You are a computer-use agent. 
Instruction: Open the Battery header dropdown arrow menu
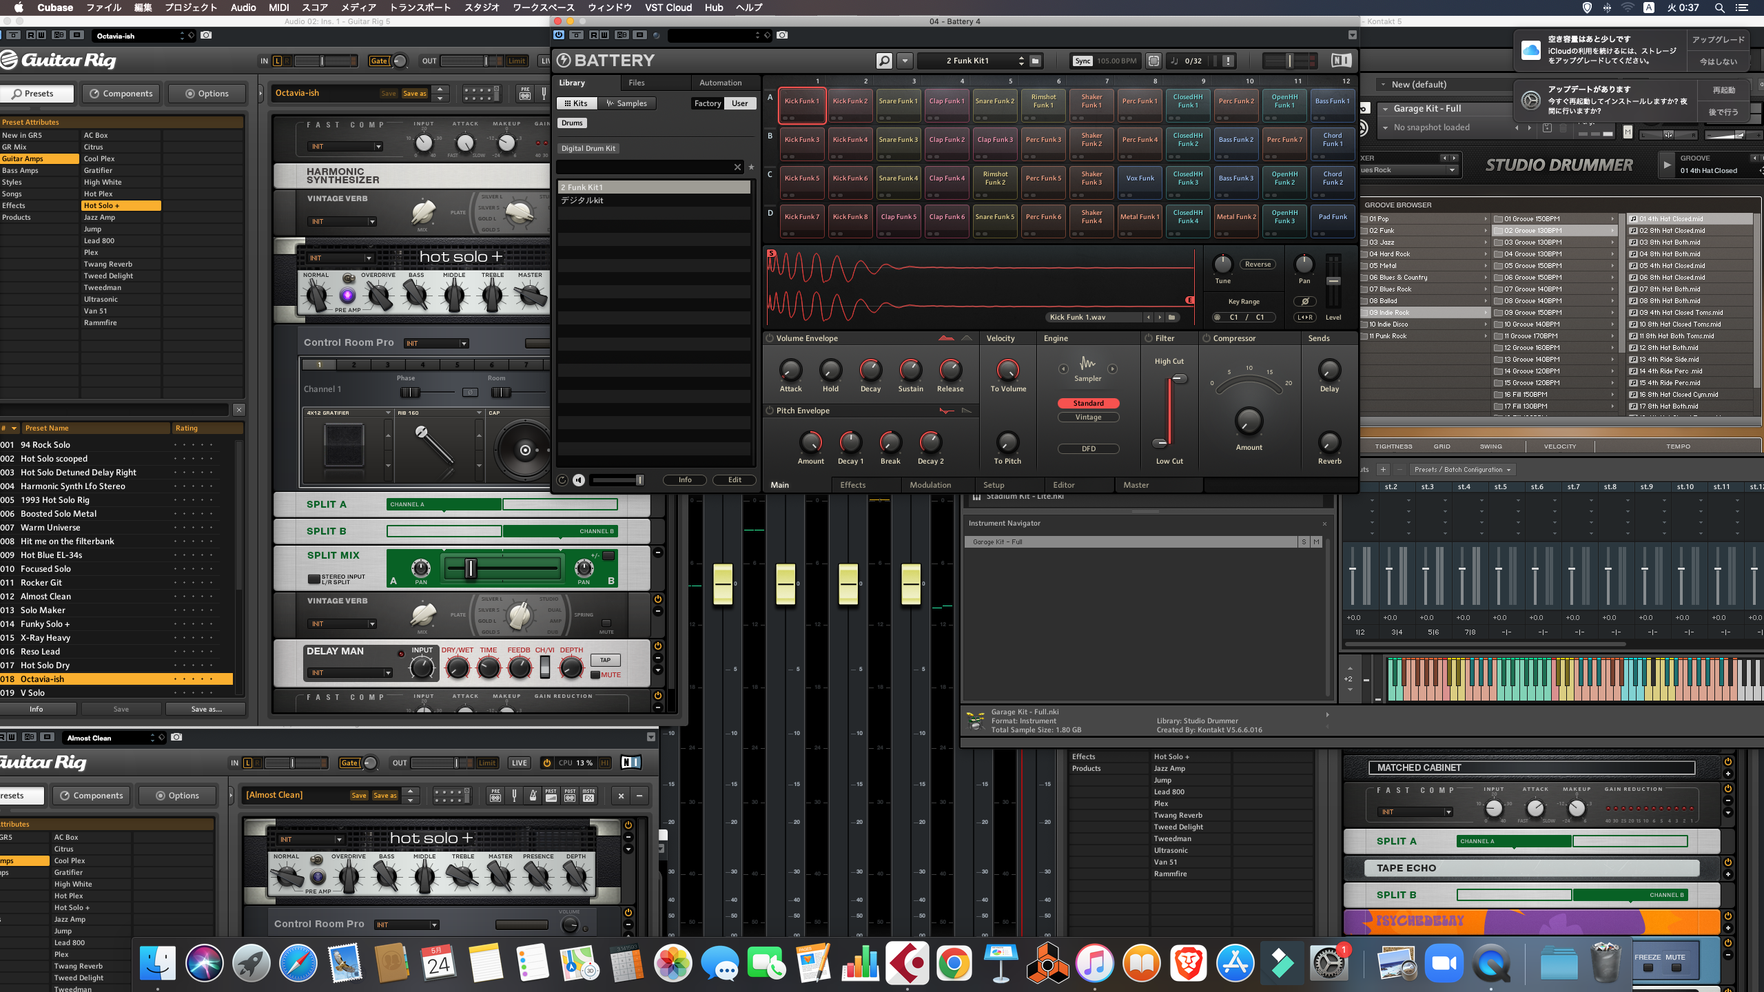coord(905,61)
